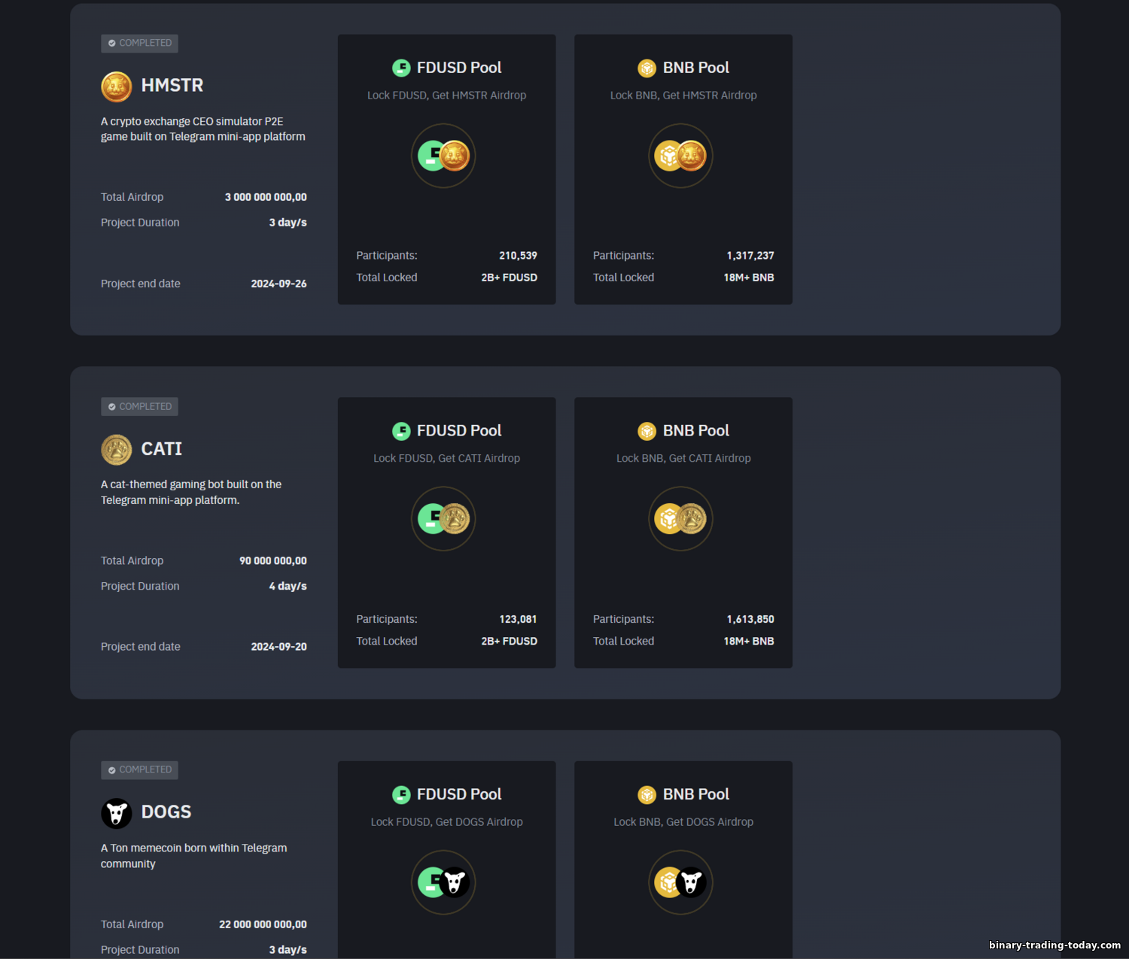Click '2B+ FDUSD' in HMSTR FDUSD pool

point(510,278)
